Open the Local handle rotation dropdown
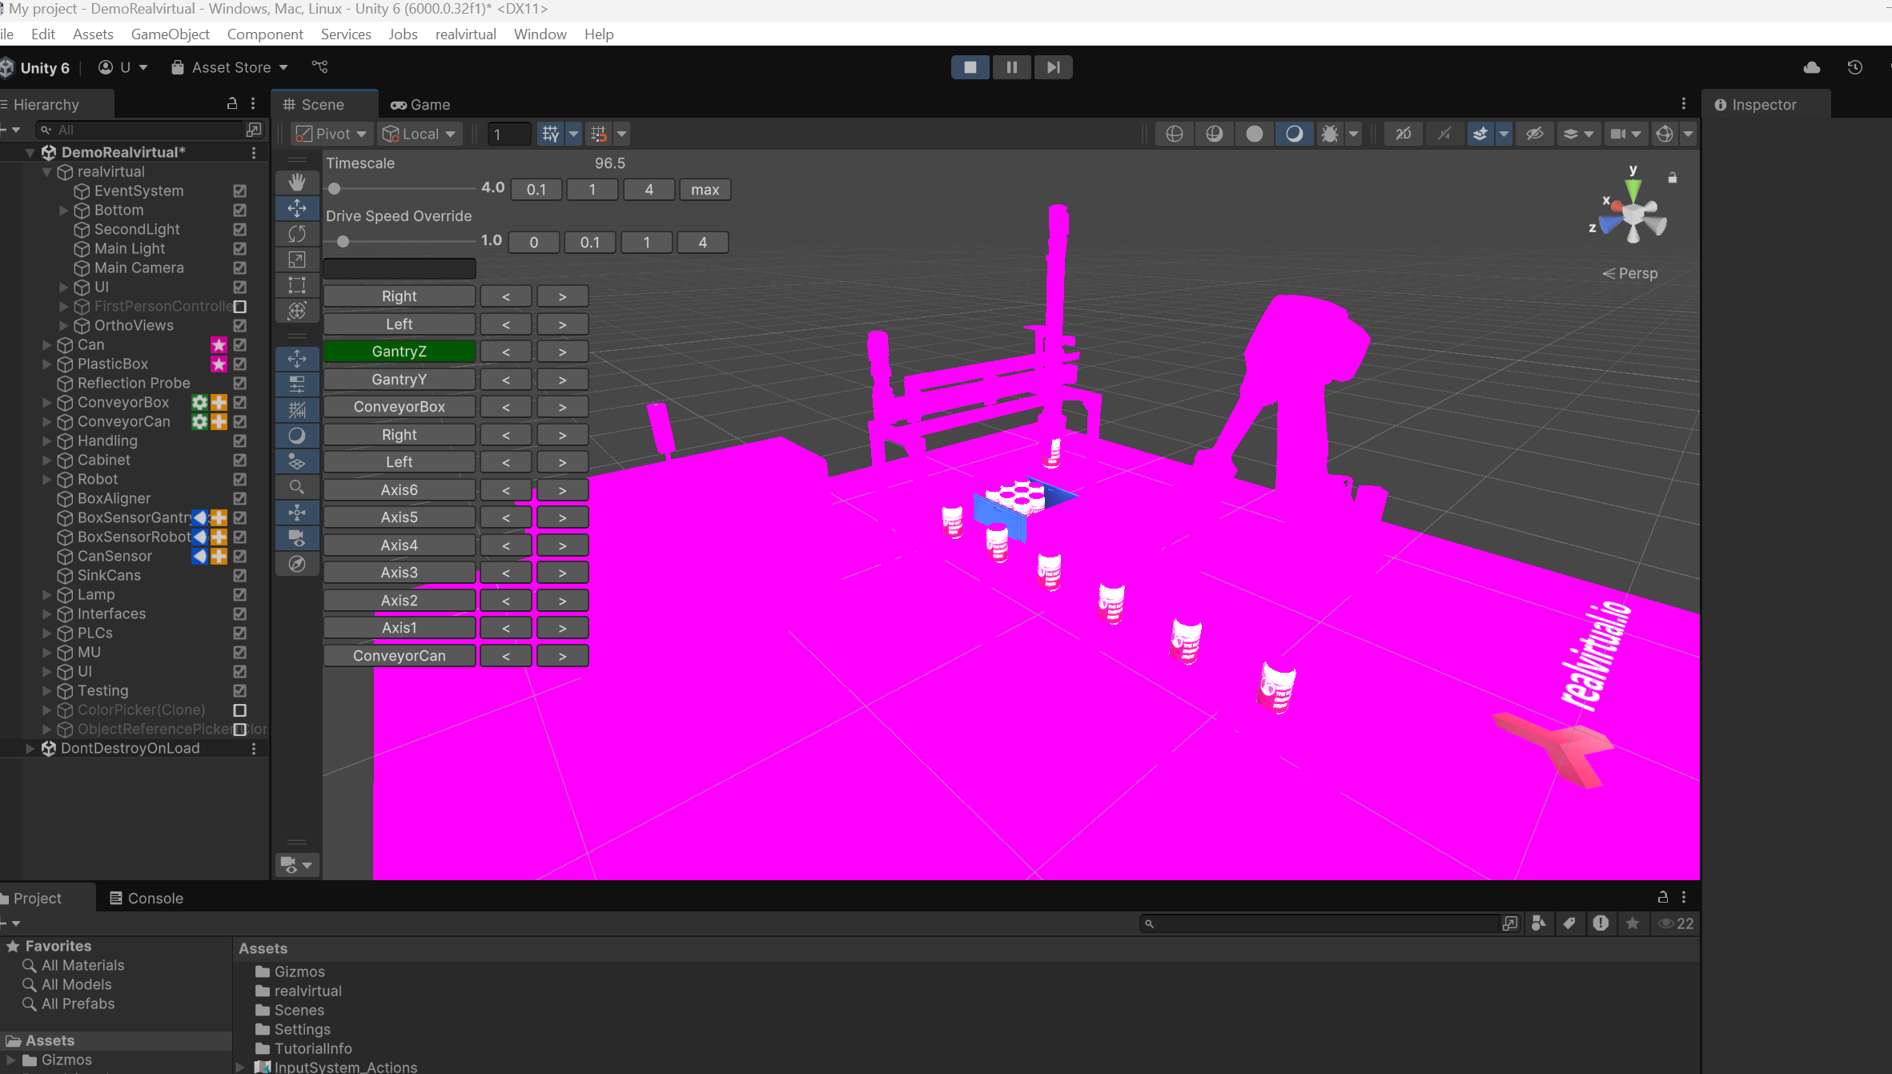This screenshot has width=1892, height=1074. click(x=419, y=134)
